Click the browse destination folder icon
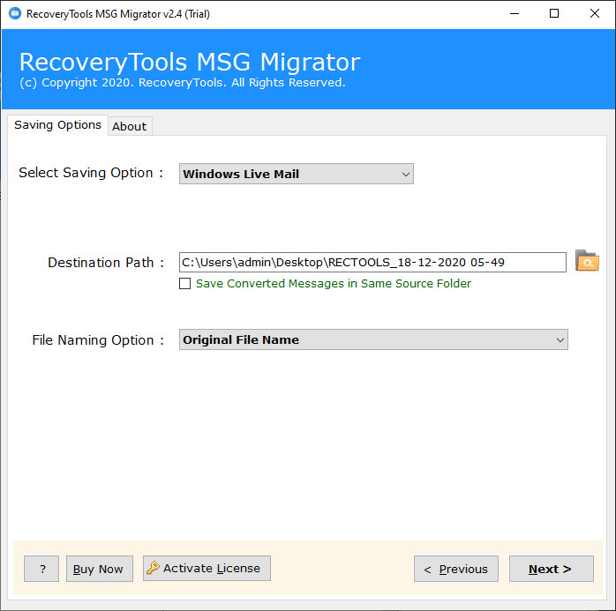This screenshot has height=611, width=616. 587,261
